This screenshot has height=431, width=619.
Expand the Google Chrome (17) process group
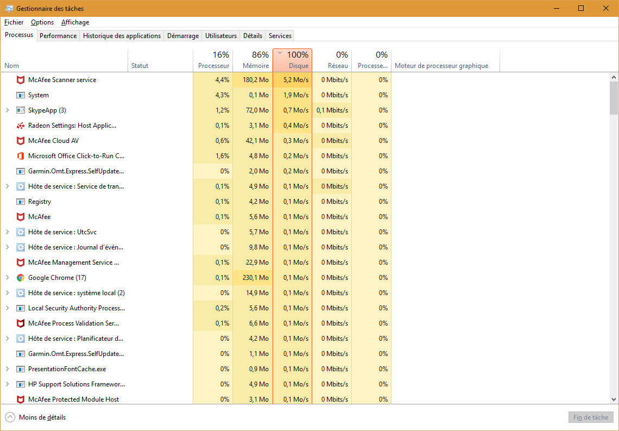(7, 278)
